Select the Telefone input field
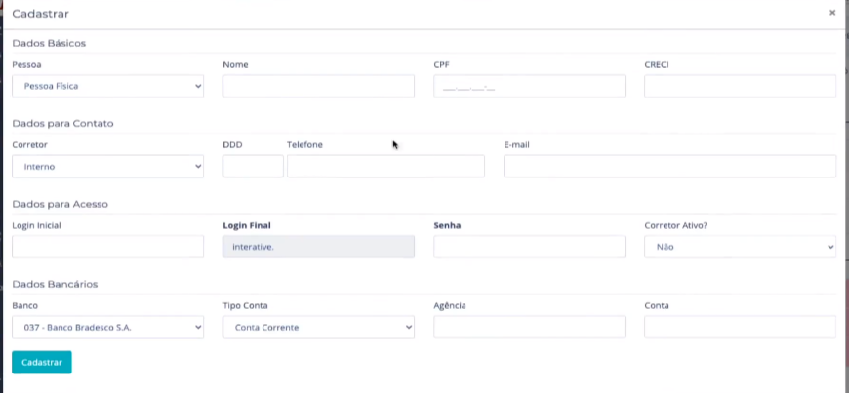This screenshot has width=849, height=393. (x=385, y=167)
